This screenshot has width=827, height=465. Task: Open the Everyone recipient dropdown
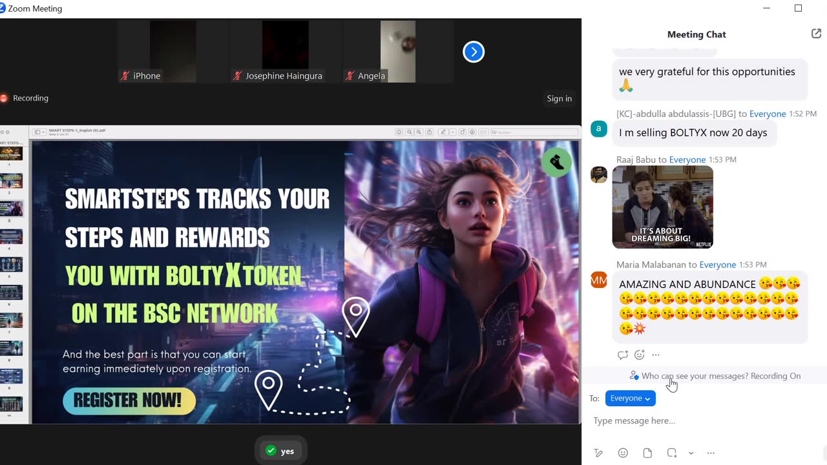(x=631, y=398)
